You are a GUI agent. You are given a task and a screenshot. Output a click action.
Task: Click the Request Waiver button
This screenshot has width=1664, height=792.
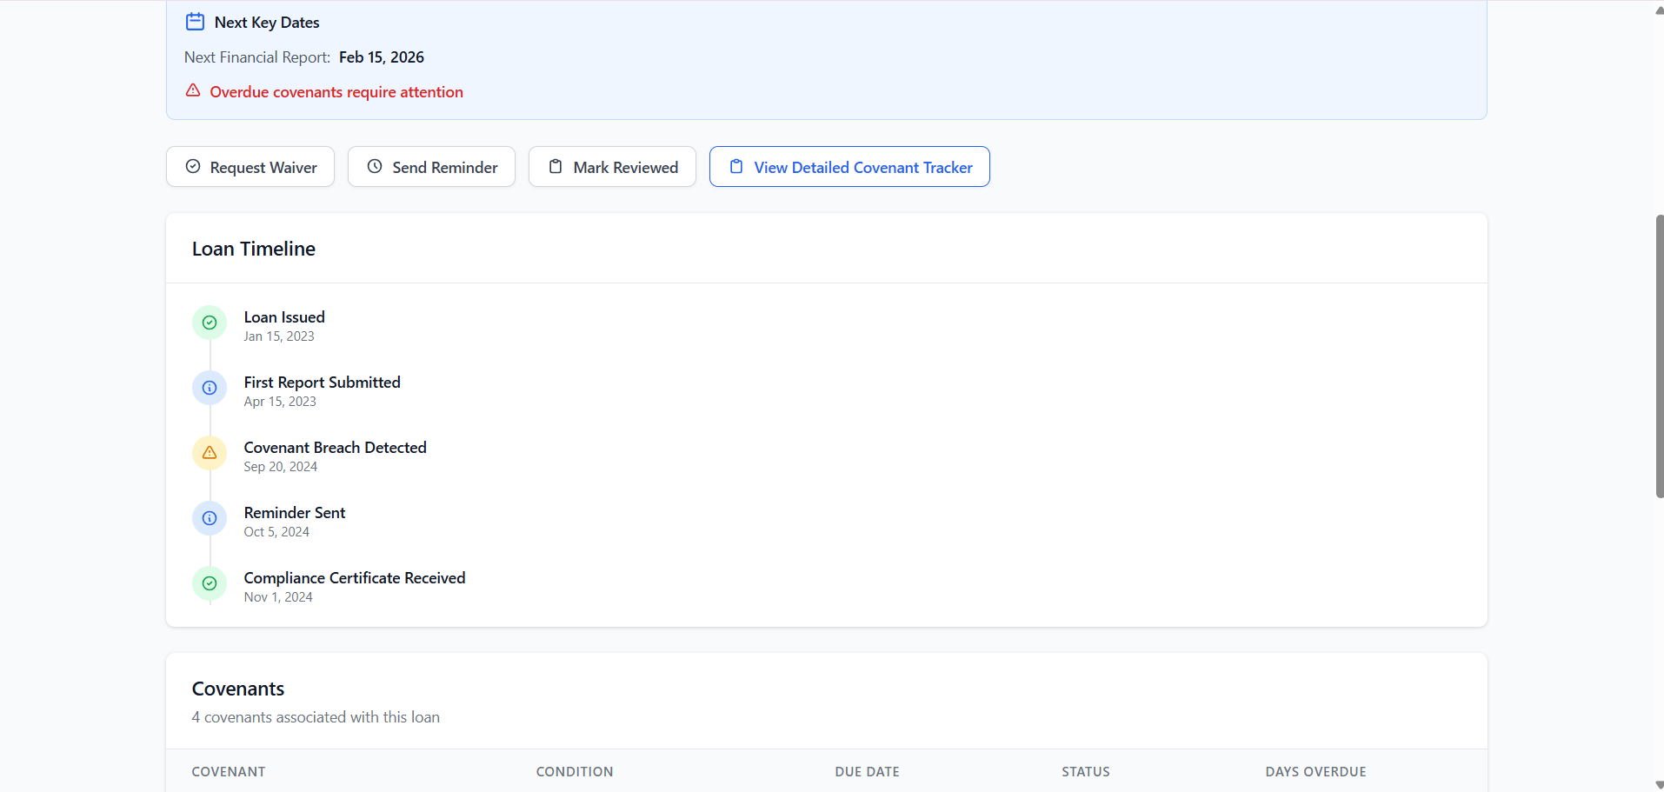tap(250, 167)
